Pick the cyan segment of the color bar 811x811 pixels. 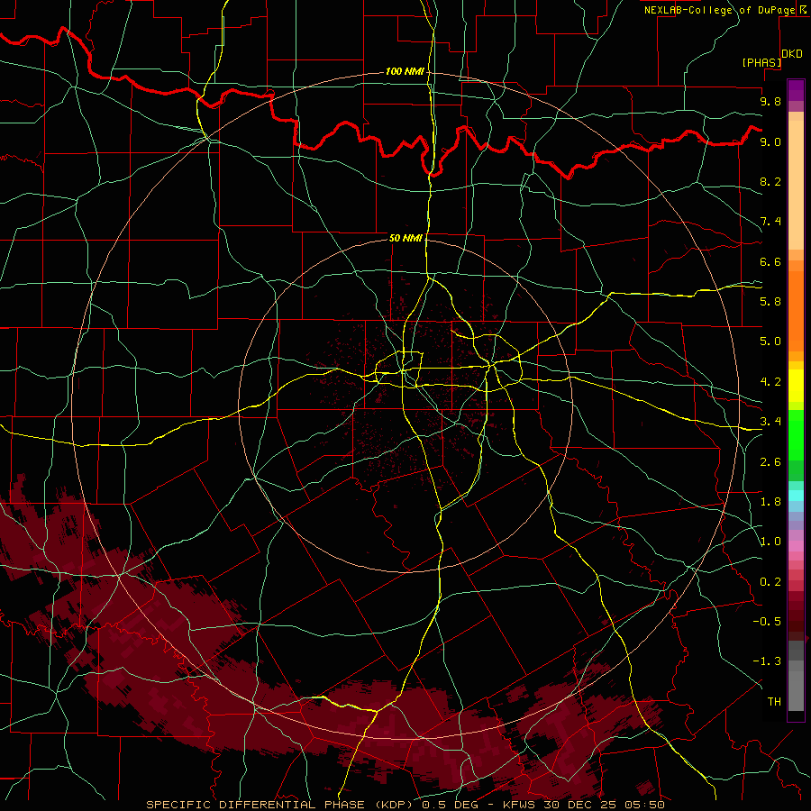[x=796, y=496]
